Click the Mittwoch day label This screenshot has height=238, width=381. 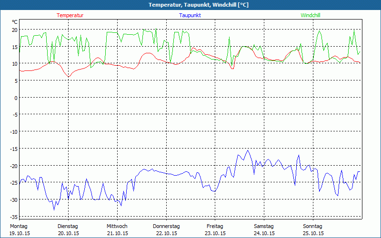point(117,226)
